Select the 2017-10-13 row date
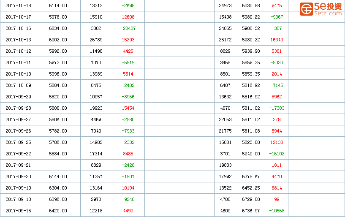Screen dimensions: 345x217 coord(18,40)
